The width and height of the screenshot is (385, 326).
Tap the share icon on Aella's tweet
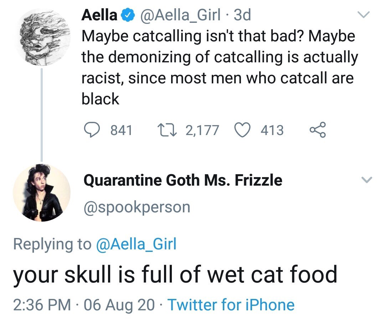(x=318, y=130)
